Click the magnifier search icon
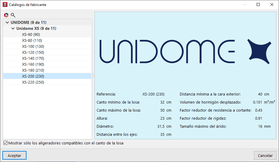This screenshot has width=279, height=162. pos(13,15)
